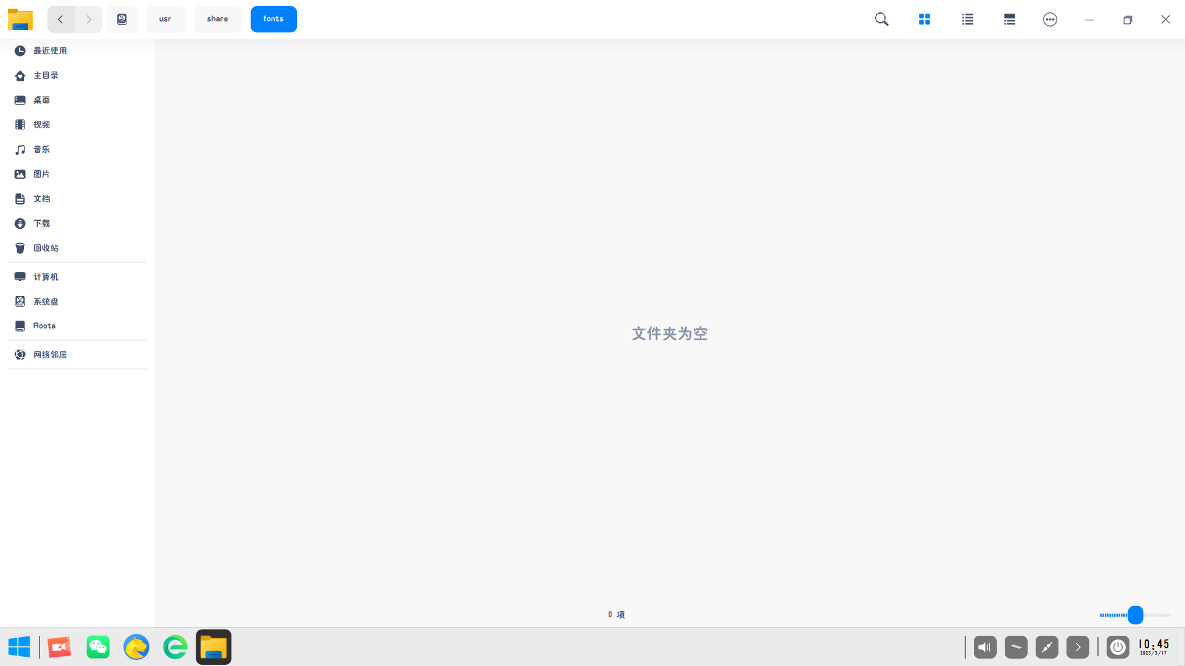Toggle bluetooth from the system tray

[1047, 647]
